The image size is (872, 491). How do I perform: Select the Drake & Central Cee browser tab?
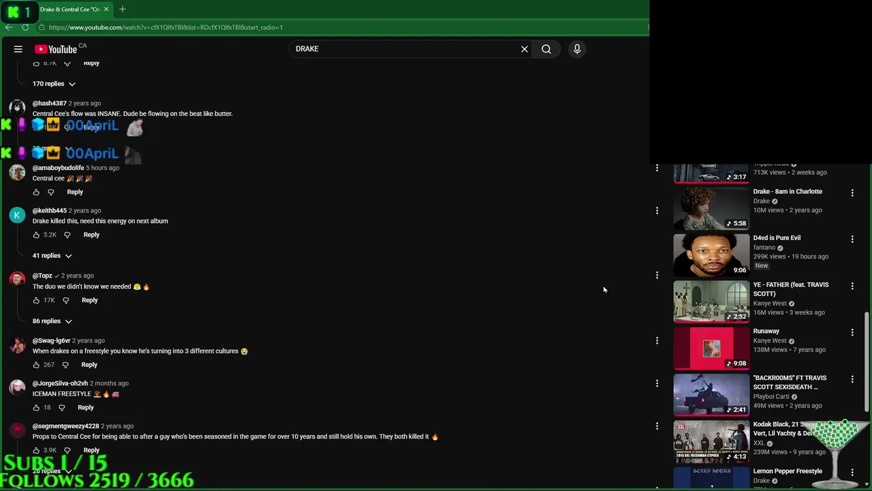point(69,10)
